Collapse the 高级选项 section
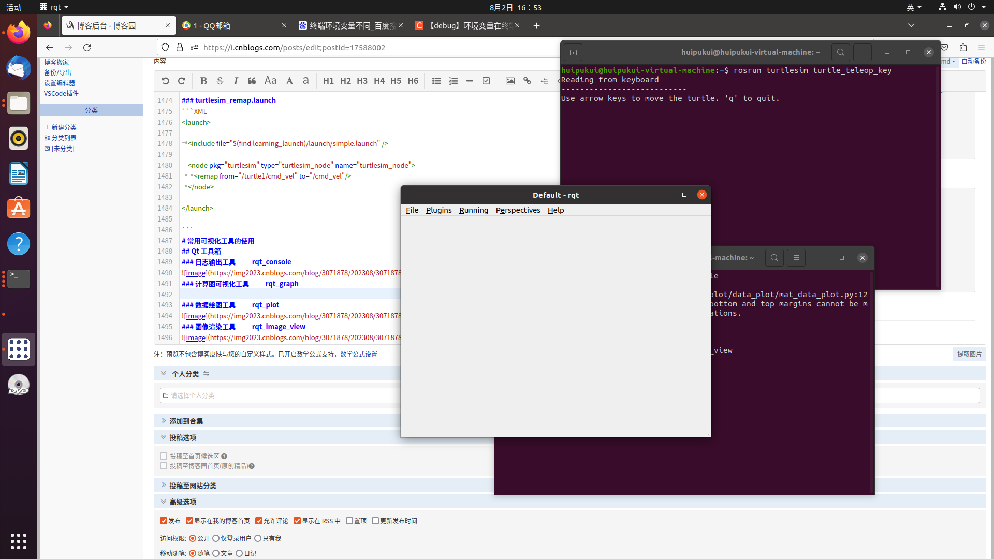 point(182,502)
